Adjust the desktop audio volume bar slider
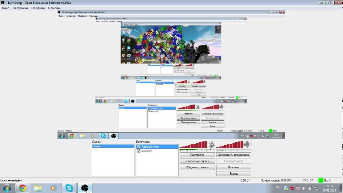 pyautogui.click(x=229, y=144)
